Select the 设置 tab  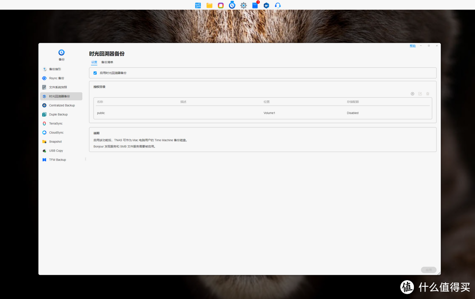(94, 62)
